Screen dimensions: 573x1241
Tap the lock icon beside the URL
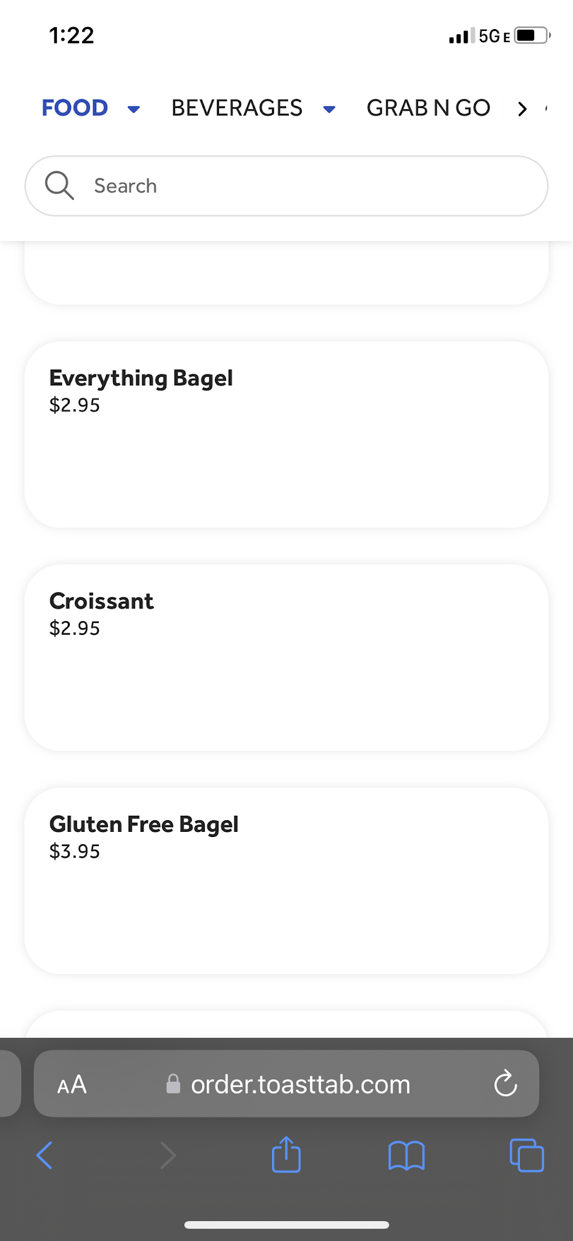[x=173, y=1084]
